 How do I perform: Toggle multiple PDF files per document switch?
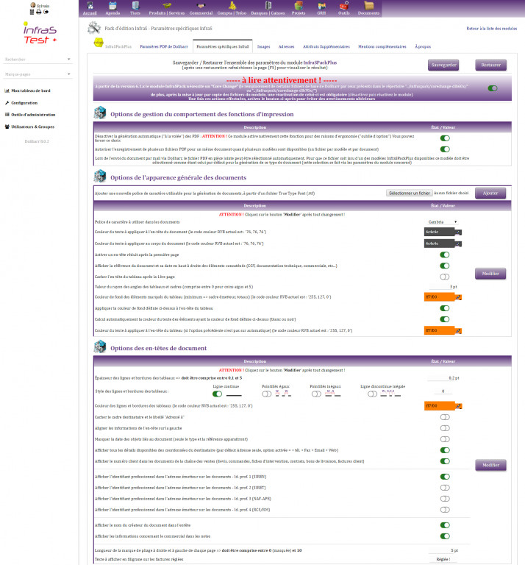pyautogui.click(x=445, y=149)
